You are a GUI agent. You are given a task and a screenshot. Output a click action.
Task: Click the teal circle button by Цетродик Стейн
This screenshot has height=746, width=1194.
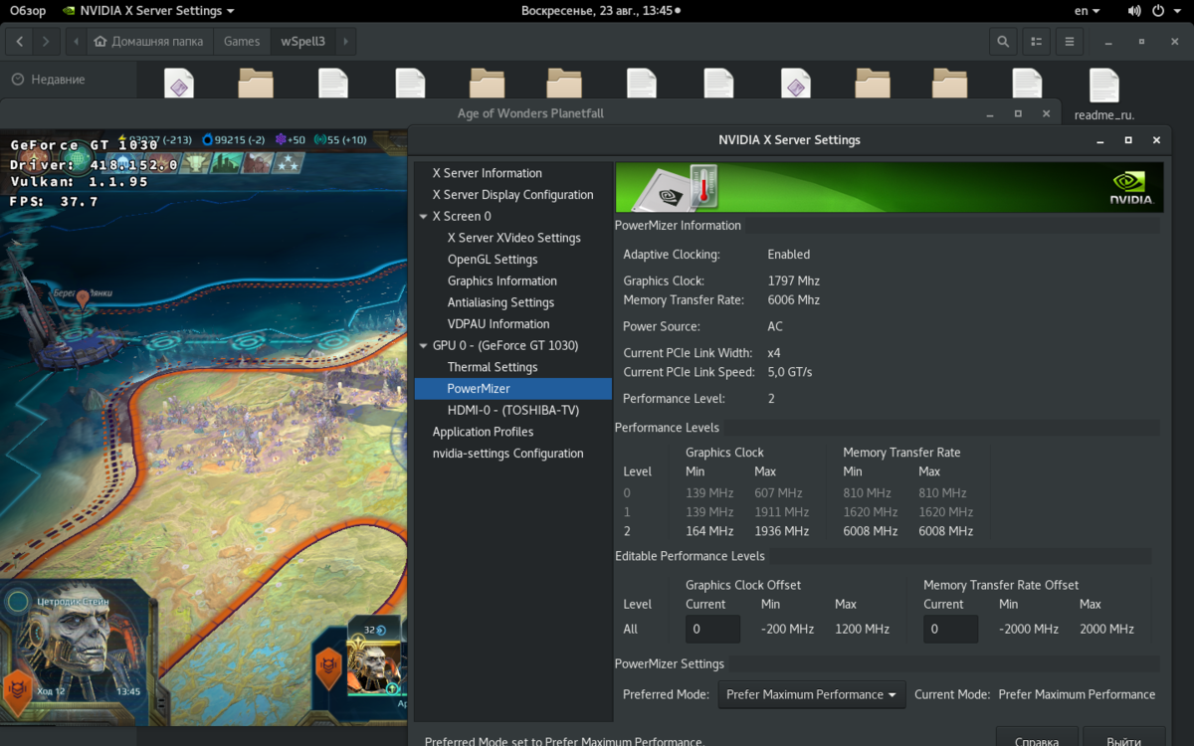pos(18,601)
